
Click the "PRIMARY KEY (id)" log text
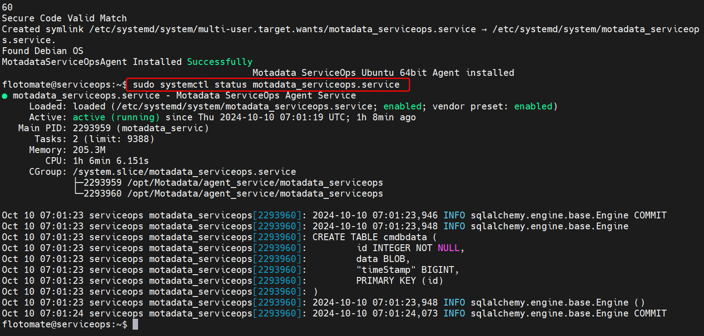click(399, 281)
